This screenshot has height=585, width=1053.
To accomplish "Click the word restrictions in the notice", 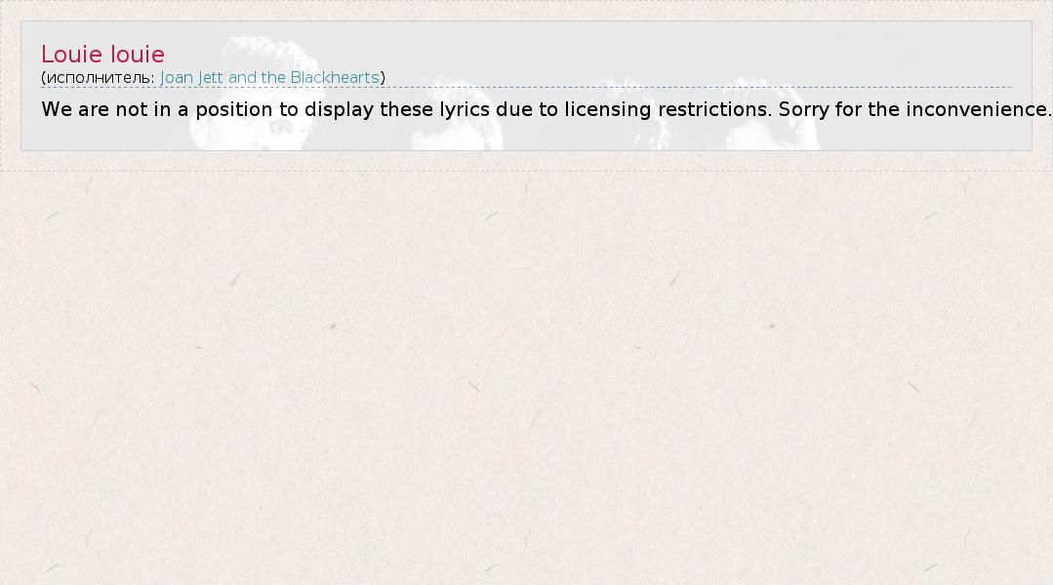I will (714, 109).
